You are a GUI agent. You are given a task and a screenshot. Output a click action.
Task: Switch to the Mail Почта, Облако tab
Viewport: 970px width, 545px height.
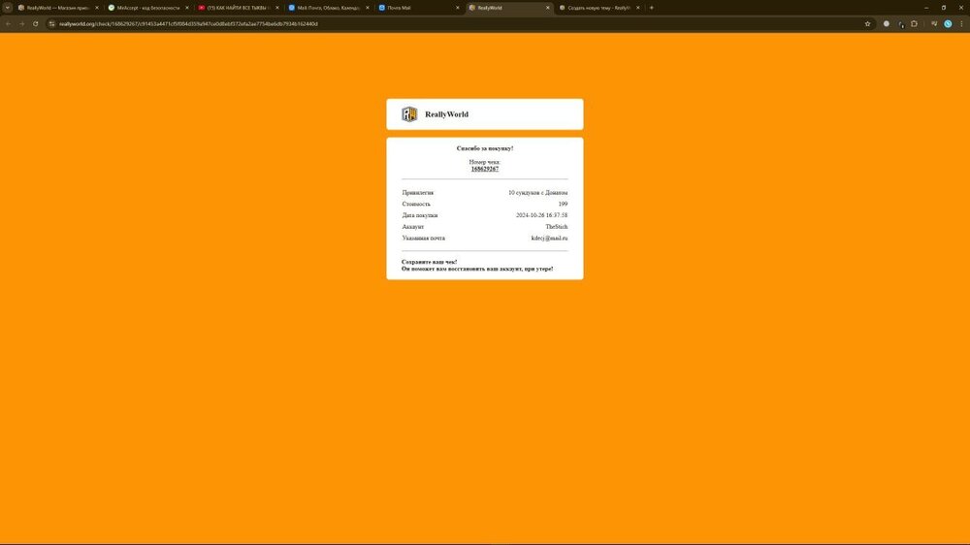click(x=329, y=8)
